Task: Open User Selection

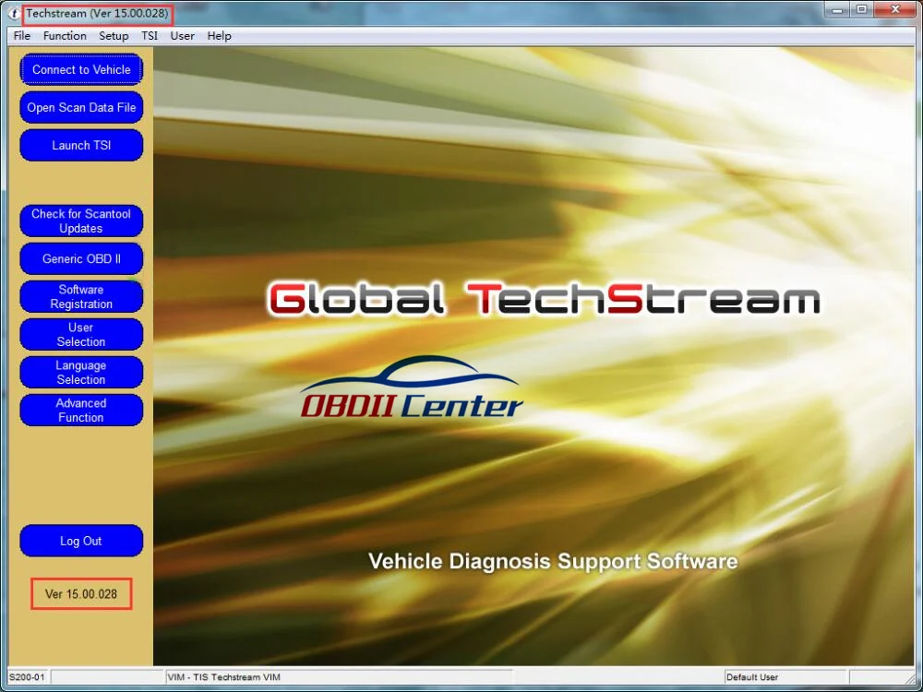Action: coord(81,335)
